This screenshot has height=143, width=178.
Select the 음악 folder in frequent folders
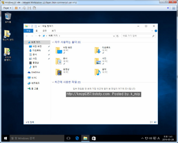tap(101, 72)
